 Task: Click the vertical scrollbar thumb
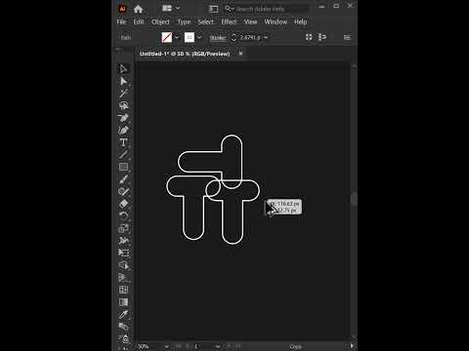click(354, 199)
